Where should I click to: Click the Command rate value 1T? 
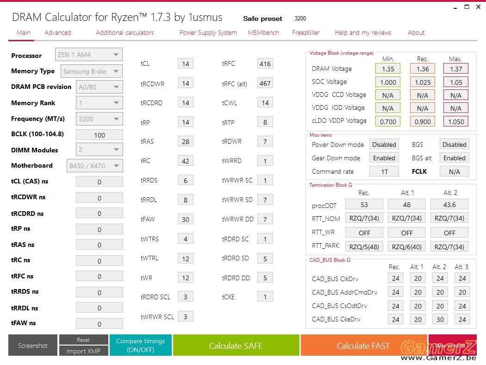pos(384,171)
